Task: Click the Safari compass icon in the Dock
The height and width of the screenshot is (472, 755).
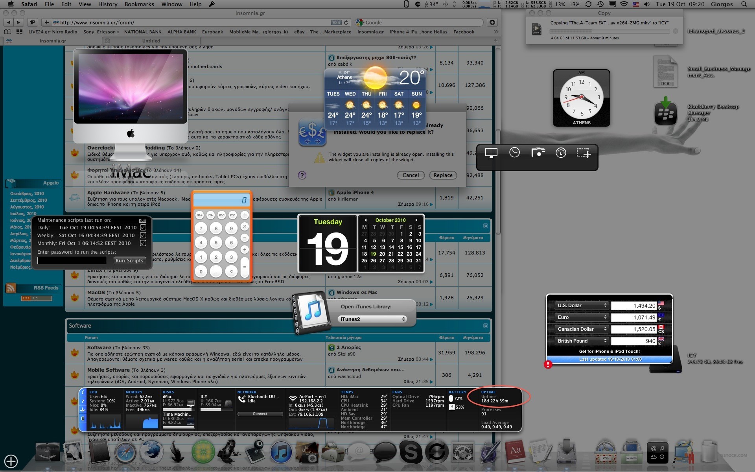Action: click(125, 452)
